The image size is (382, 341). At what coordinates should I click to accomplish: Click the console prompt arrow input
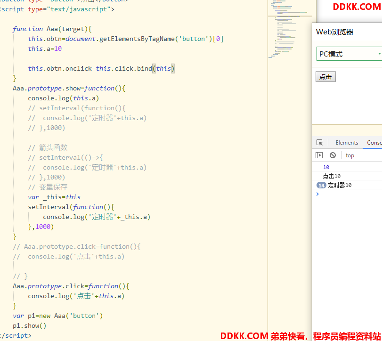click(x=317, y=194)
